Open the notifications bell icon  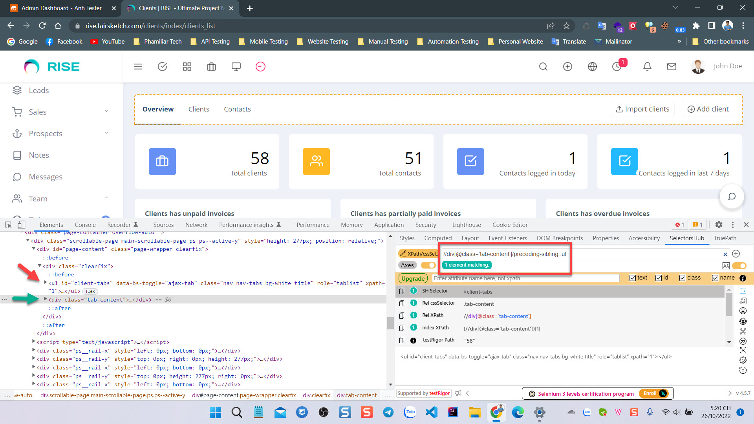point(647,67)
